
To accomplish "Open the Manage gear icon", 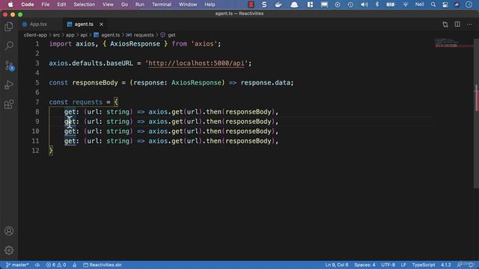I will [x=9, y=250].
